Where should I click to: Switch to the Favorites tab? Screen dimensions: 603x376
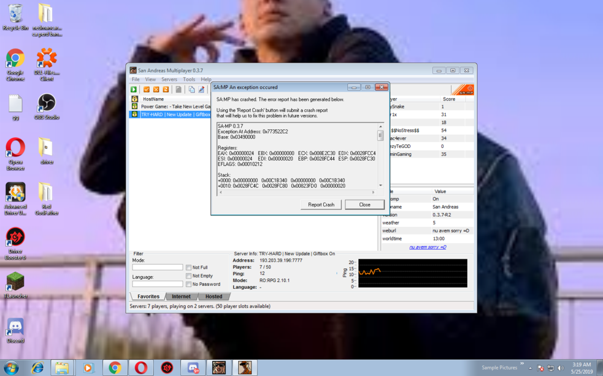148,297
